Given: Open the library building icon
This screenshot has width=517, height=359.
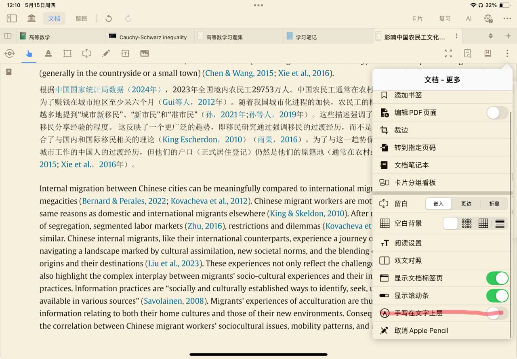Looking at the screenshot, I should 31,18.
